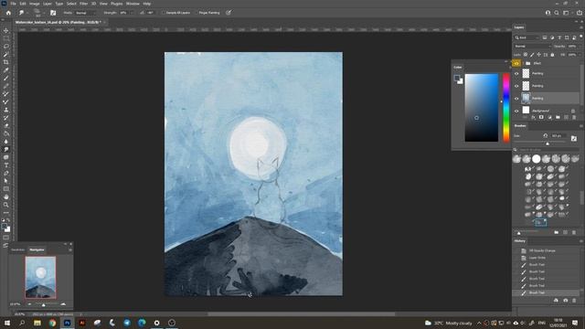Open the File menu
The image size is (585, 329).
13,4
